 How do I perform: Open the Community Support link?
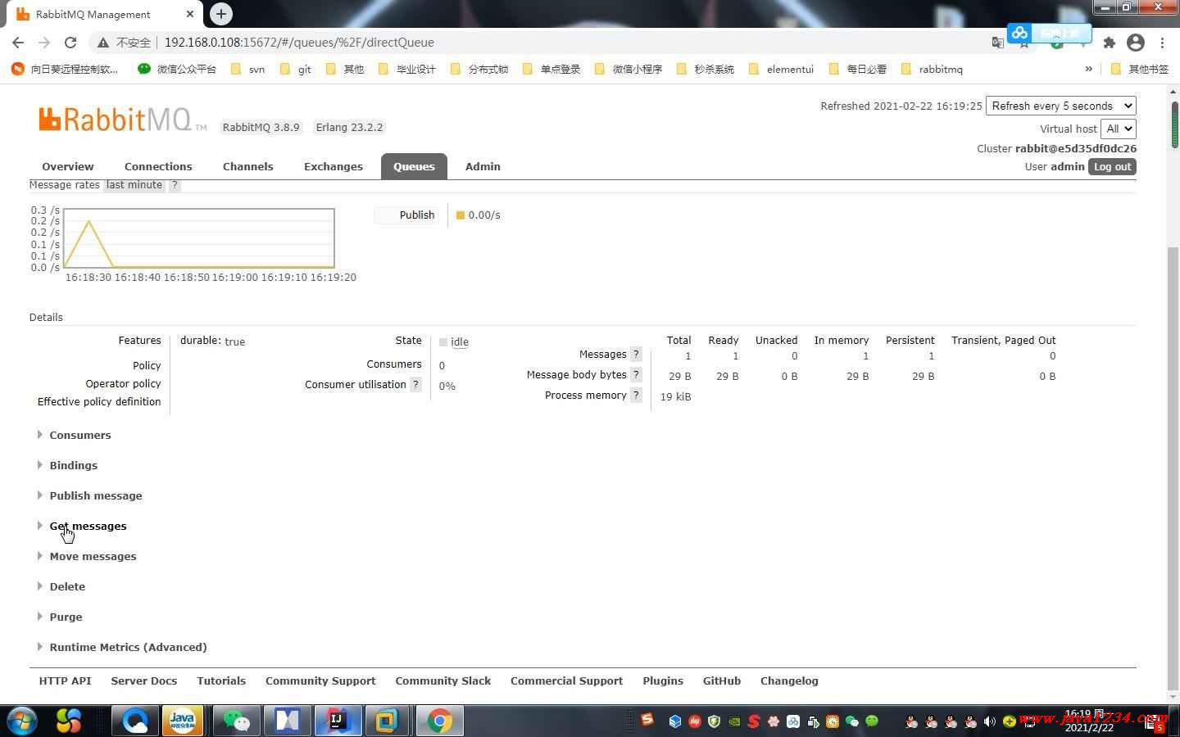(x=320, y=680)
